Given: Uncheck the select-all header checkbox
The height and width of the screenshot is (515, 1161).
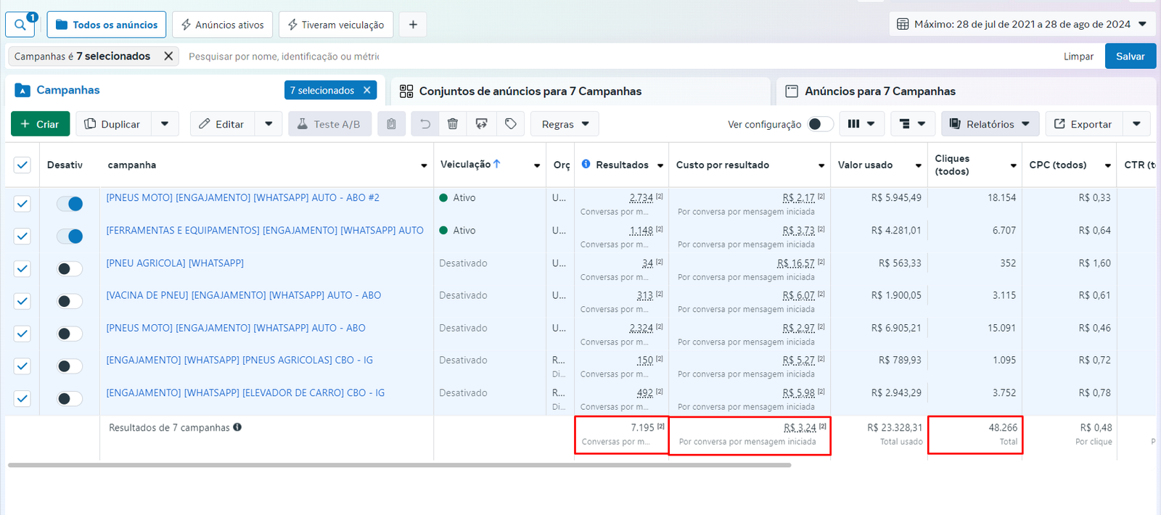Looking at the screenshot, I should [22, 165].
